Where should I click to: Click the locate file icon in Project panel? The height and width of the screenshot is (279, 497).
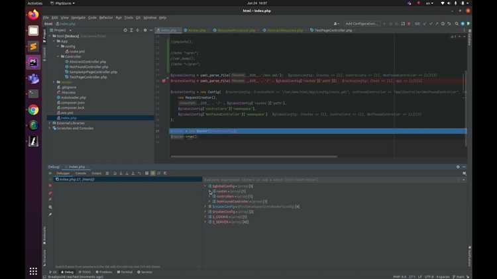tap(125, 30)
